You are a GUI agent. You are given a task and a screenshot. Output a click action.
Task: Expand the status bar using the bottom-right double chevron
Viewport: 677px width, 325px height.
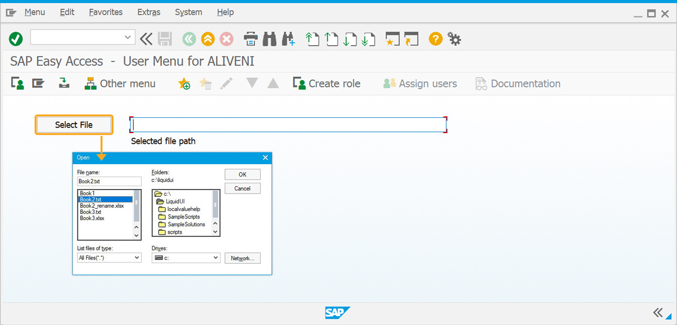point(658,313)
